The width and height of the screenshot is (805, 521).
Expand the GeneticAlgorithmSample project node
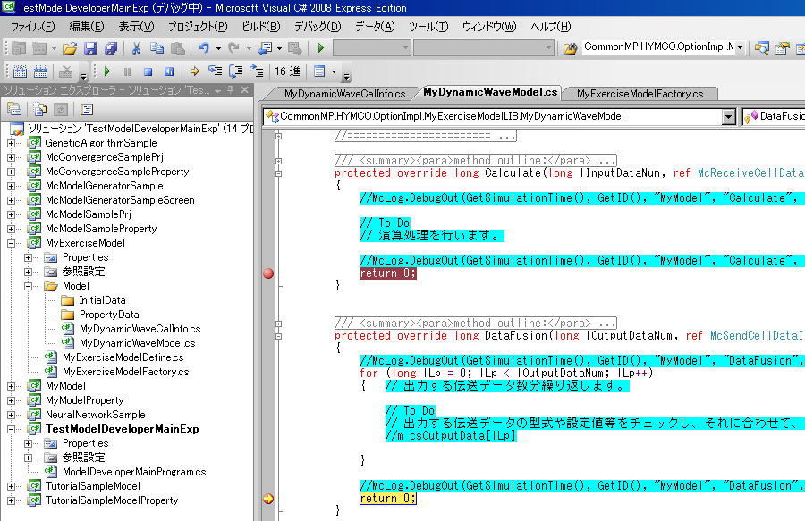point(12,143)
